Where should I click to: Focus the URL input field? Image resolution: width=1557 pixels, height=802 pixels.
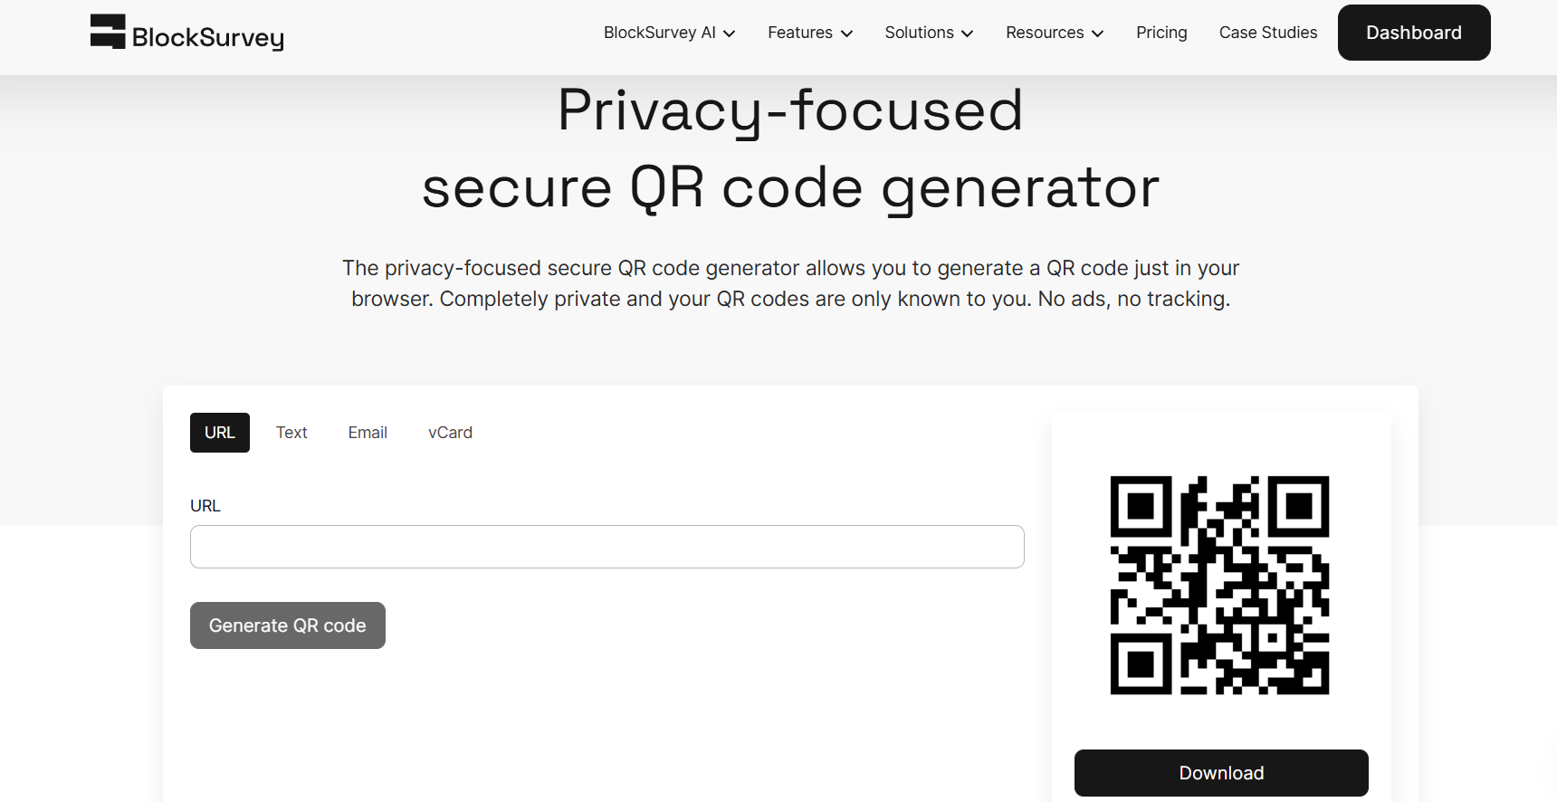(x=607, y=547)
